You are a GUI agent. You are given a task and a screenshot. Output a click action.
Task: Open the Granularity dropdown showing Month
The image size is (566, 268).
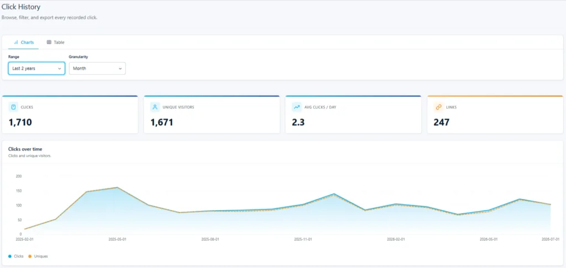(97, 68)
